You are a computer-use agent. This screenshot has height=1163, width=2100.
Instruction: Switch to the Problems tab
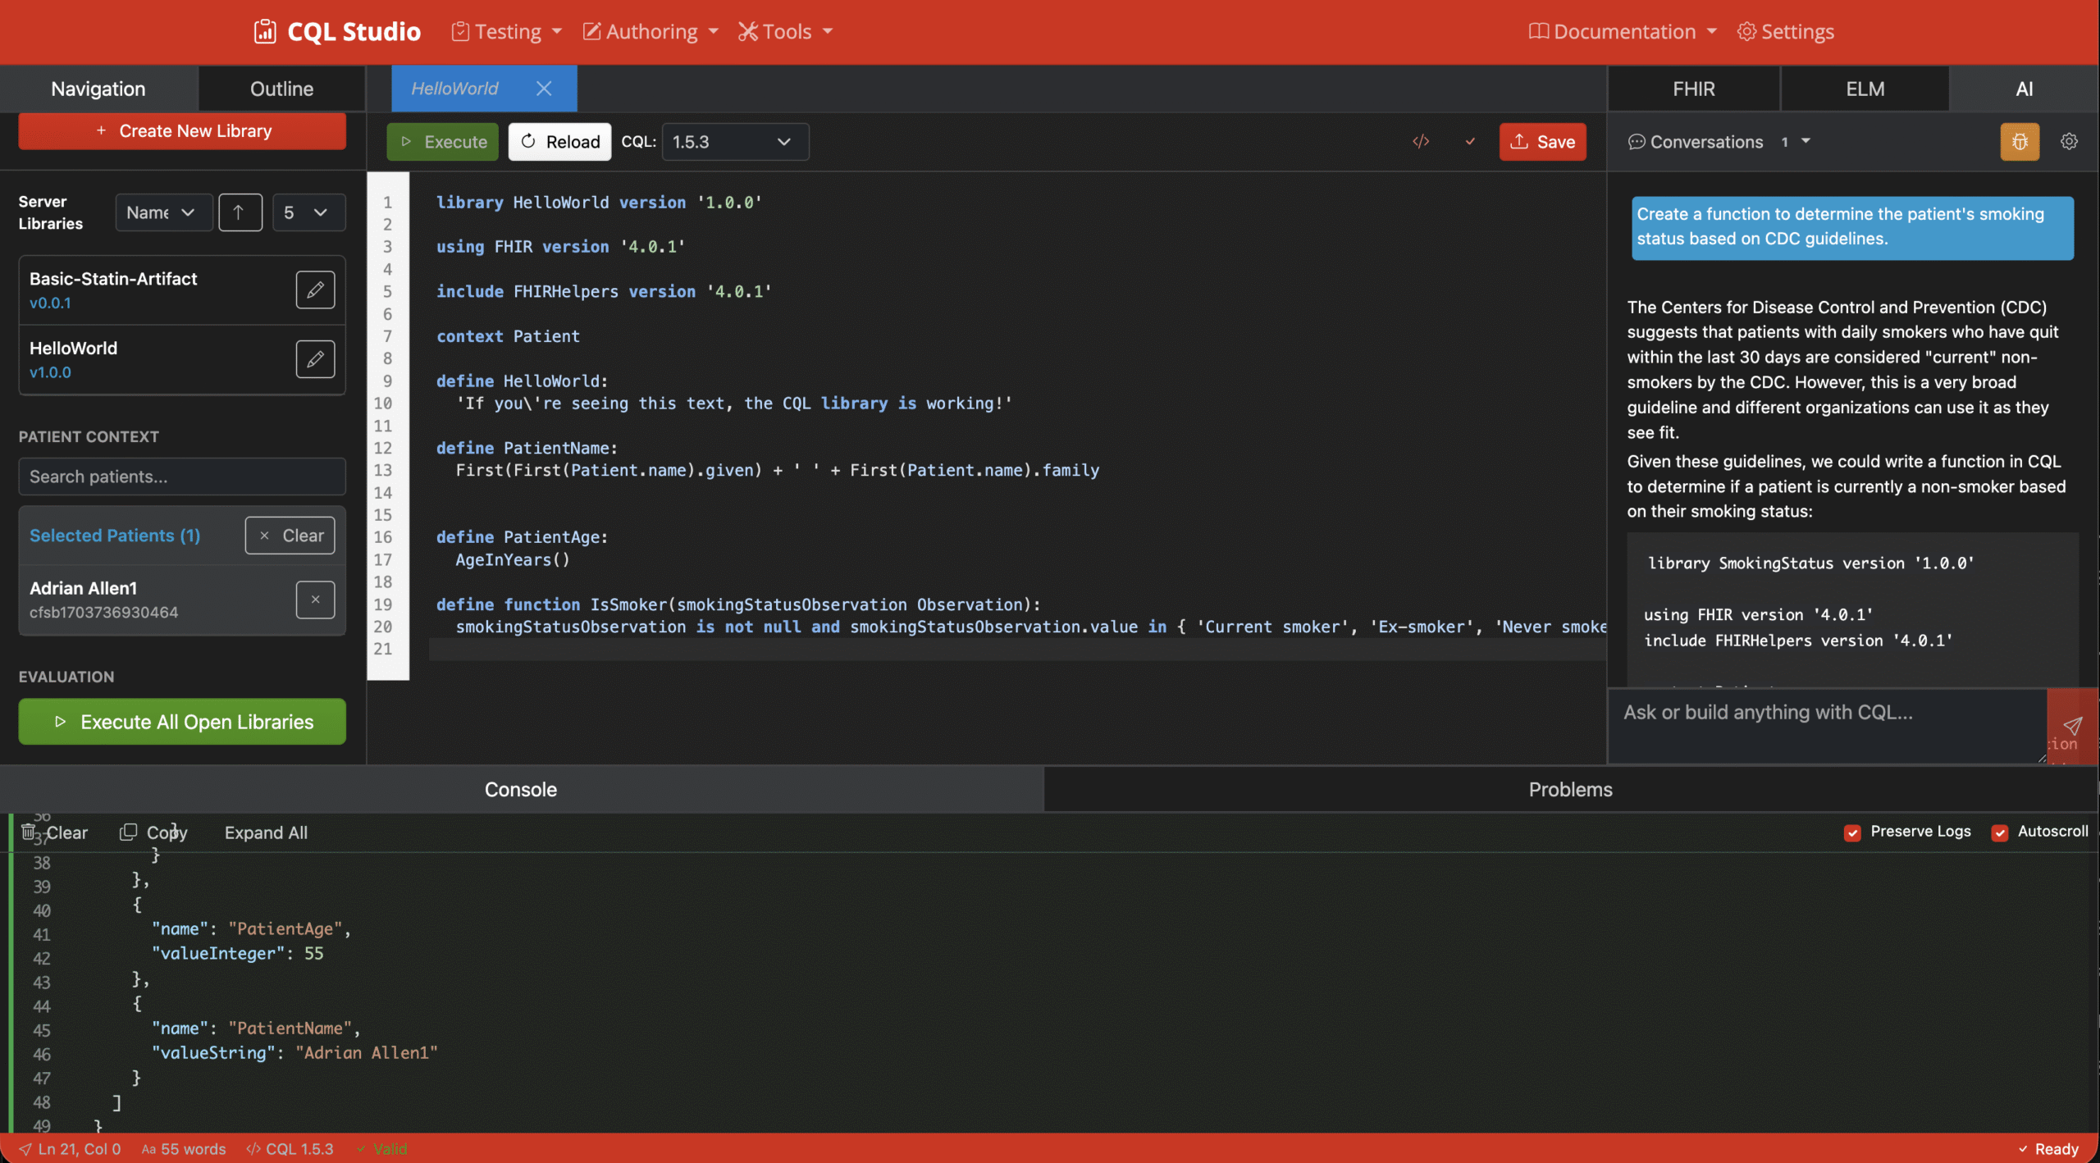point(1570,790)
